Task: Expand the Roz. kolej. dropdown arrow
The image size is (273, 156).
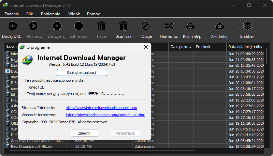Action: tap(205, 29)
